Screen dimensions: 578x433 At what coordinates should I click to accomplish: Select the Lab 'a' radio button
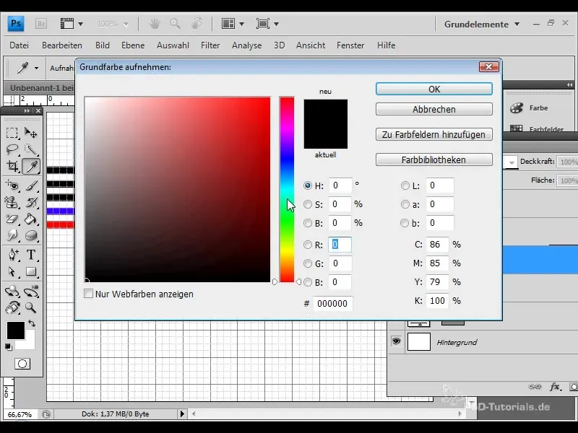coord(405,204)
